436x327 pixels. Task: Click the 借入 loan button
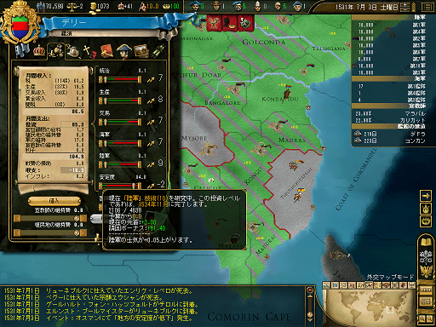click(54, 201)
